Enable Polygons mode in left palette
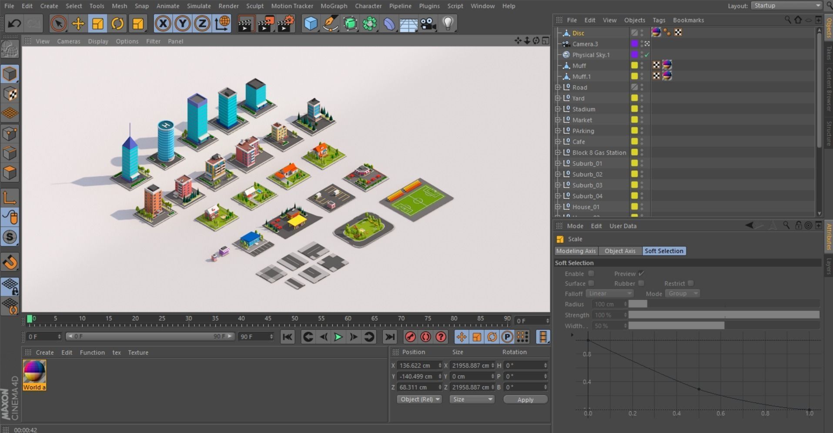Viewport: 833px width, 433px height. point(10,173)
